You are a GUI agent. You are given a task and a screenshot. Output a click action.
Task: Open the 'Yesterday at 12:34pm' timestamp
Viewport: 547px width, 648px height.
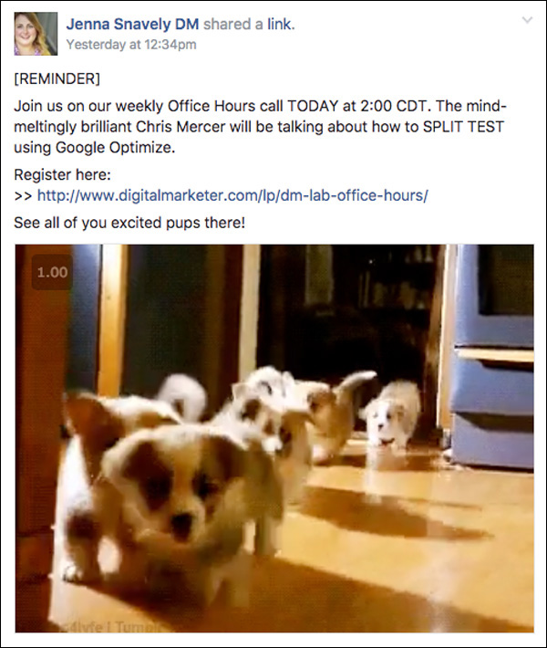click(x=131, y=44)
